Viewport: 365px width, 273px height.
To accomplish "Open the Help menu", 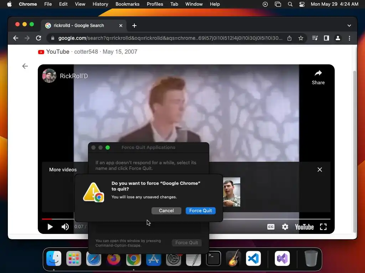I will 215,4.
